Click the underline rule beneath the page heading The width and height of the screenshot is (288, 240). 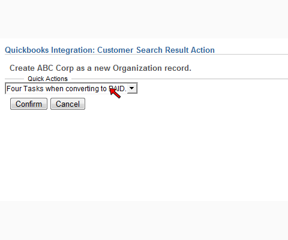click(146, 54)
